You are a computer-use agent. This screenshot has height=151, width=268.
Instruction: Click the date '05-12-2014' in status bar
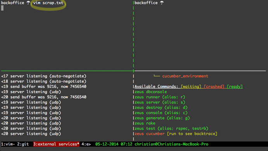[x=107, y=144]
